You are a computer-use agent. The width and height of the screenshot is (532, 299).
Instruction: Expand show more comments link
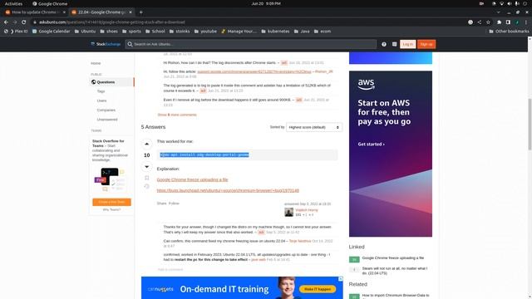177,115
